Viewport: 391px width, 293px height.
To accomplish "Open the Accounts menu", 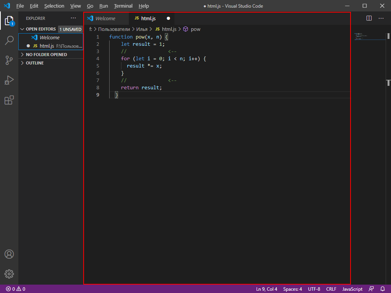I will 9,254.
